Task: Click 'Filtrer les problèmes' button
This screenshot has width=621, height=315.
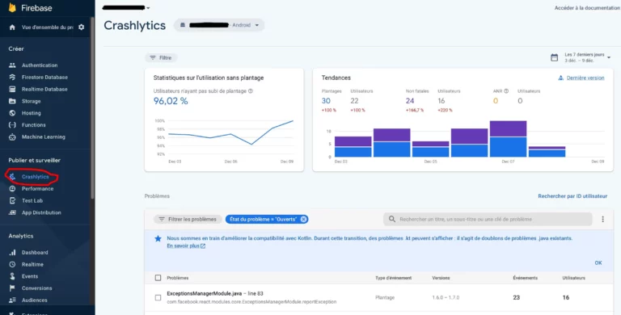Action: coord(188,219)
